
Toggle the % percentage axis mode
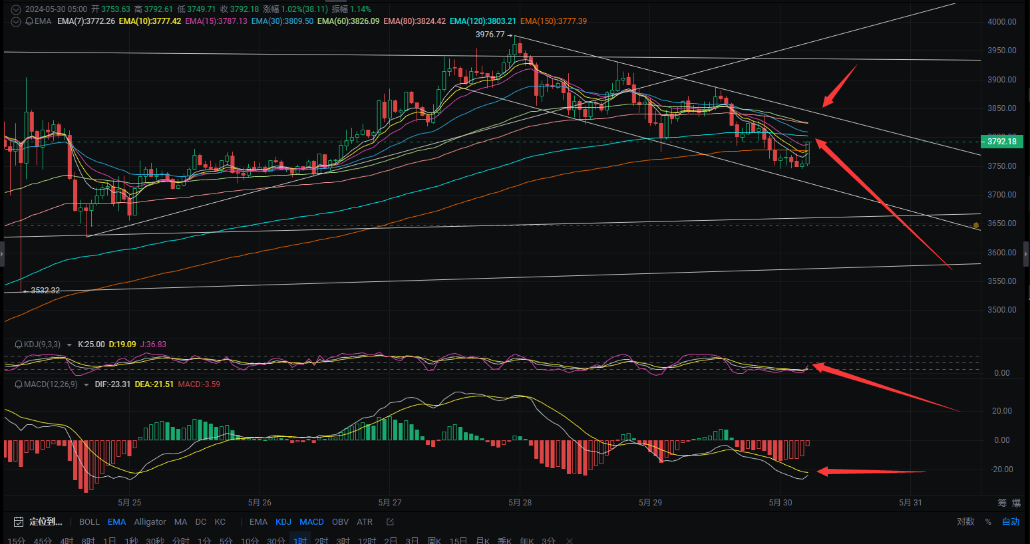pyautogui.click(x=989, y=522)
